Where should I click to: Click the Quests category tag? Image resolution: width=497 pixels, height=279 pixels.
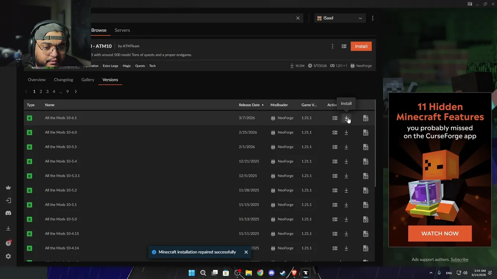click(x=140, y=66)
